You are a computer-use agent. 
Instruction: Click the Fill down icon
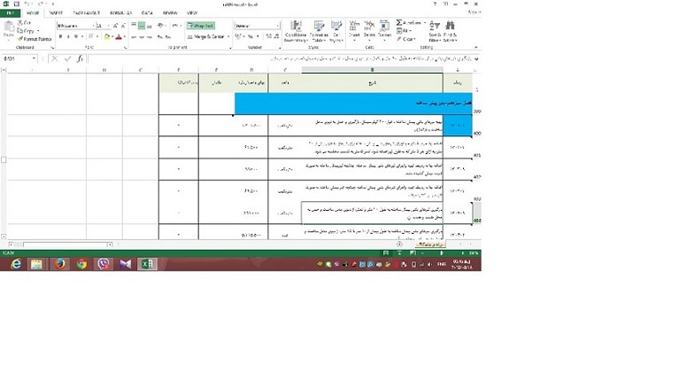pos(399,31)
